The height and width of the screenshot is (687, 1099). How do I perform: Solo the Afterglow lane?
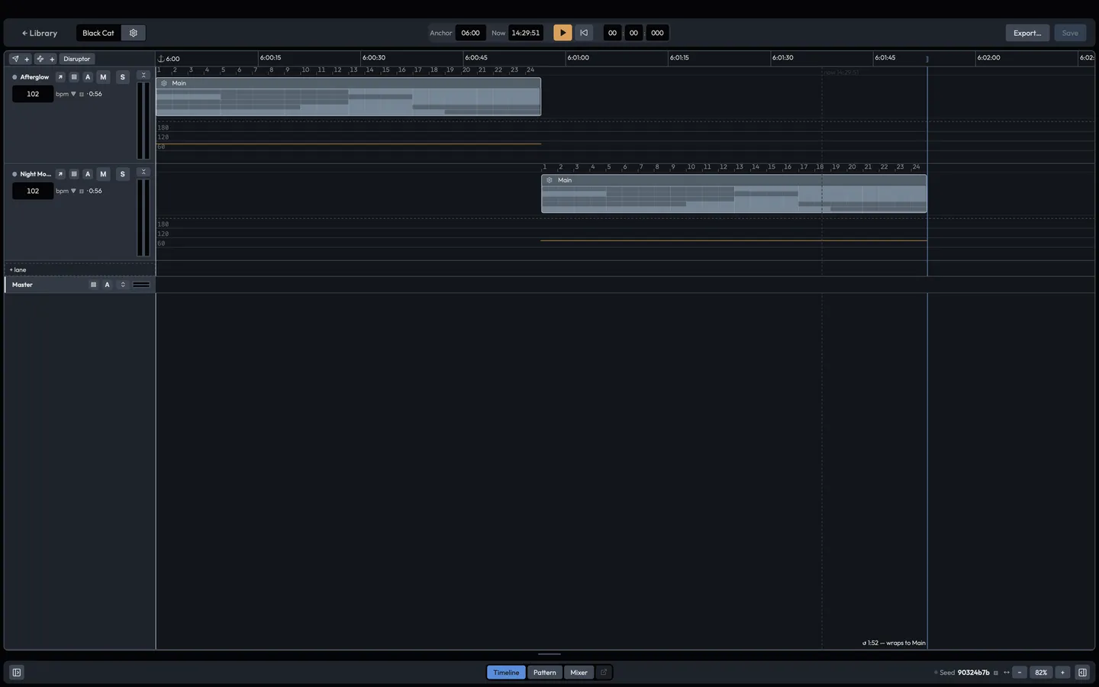pyautogui.click(x=122, y=77)
